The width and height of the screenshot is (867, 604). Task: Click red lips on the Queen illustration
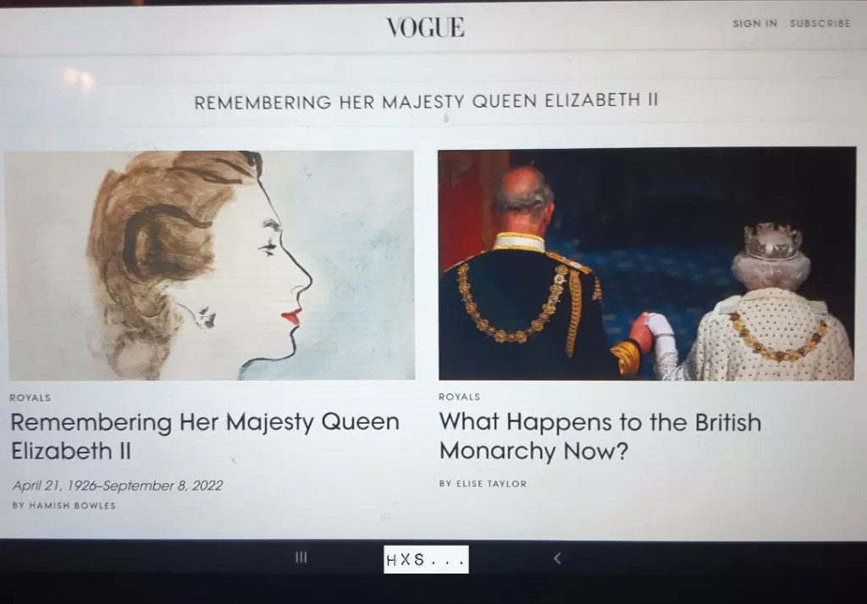tap(291, 316)
